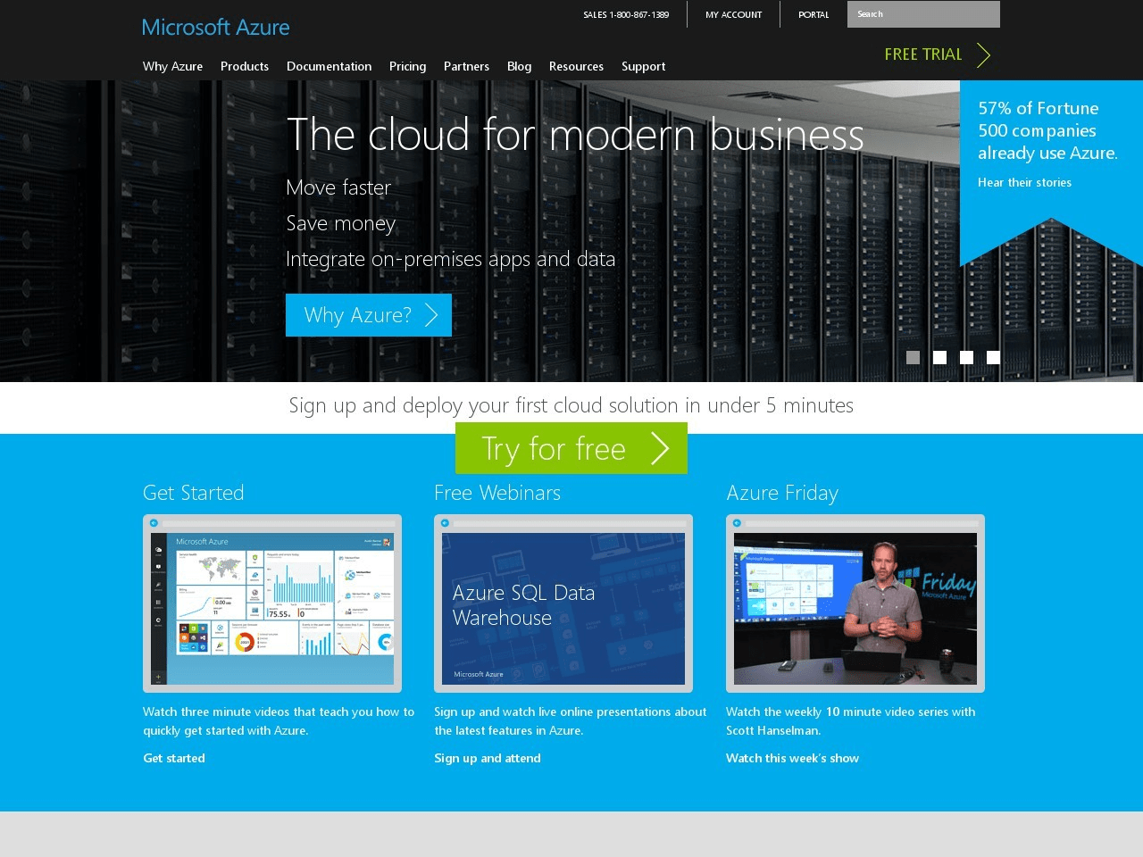Go to Documentation

pyautogui.click(x=329, y=66)
